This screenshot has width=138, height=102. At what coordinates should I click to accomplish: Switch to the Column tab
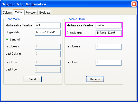pyautogui.click(x=7, y=13)
